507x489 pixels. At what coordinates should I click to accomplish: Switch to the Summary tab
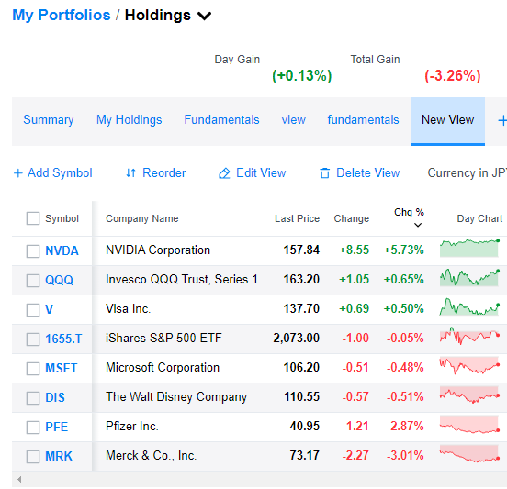pyautogui.click(x=49, y=120)
